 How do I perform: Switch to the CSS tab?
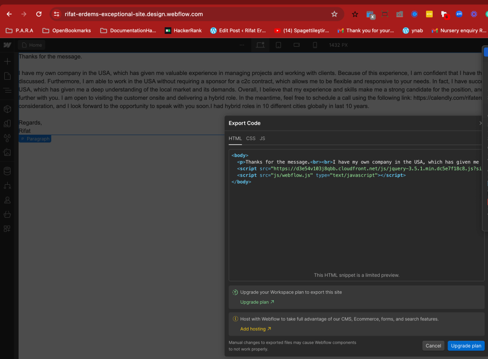pyautogui.click(x=250, y=138)
